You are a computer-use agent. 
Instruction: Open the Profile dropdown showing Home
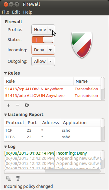43,30
